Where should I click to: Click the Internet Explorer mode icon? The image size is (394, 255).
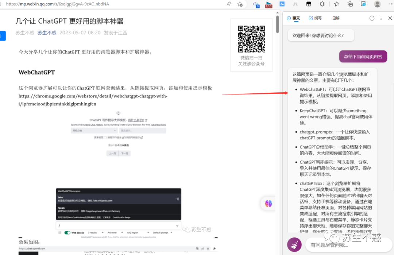363,4
